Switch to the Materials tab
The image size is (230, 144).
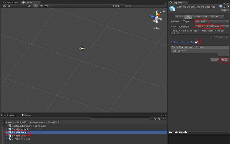216,17
